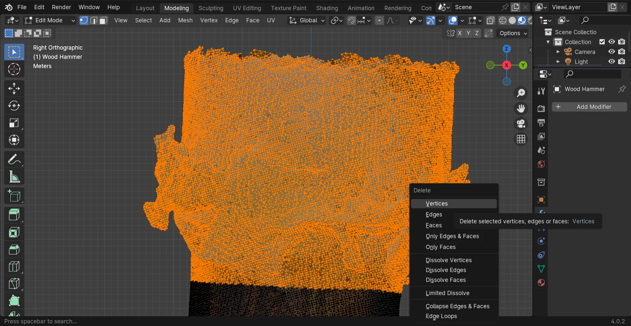Expand the Camera tree item
Image resolution: width=631 pixels, height=326 pixels.
click(558, 52)
